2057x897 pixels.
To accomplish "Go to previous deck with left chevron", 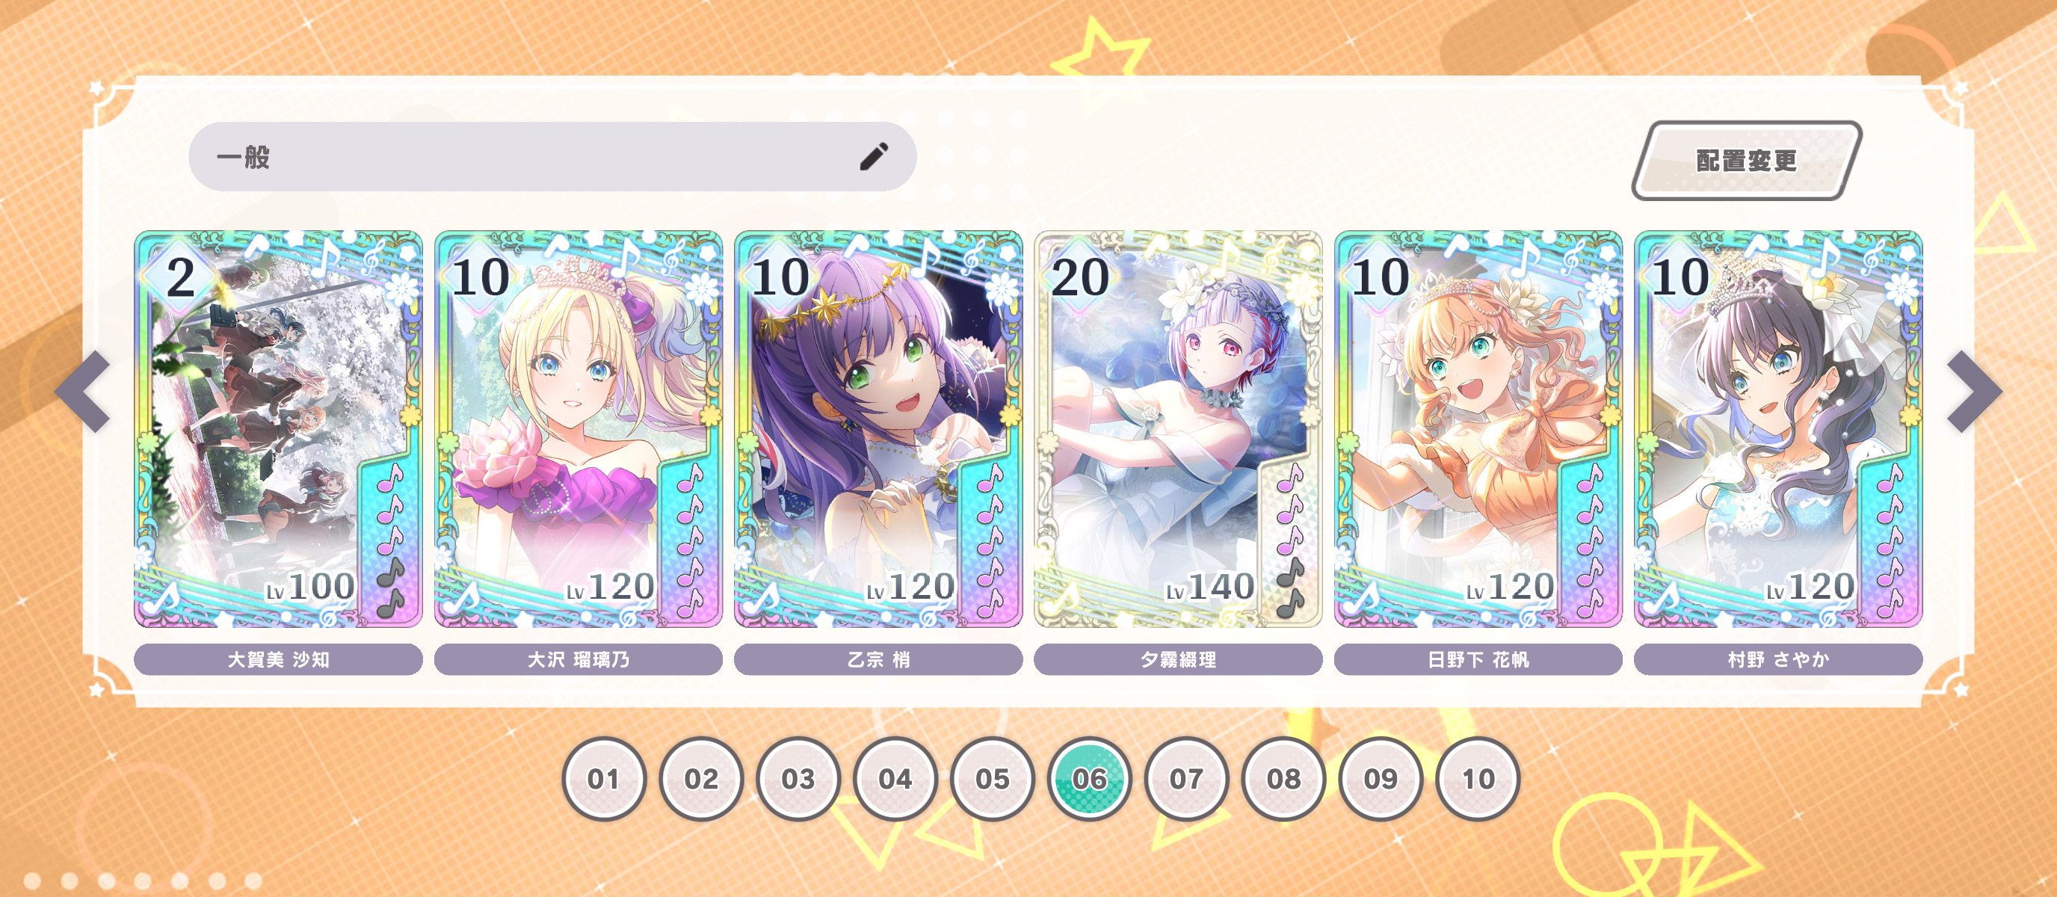I will tap(83, 392).
